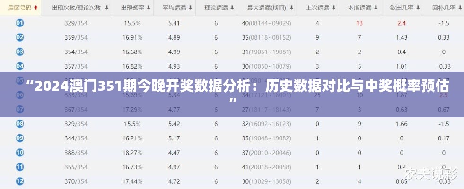Click the 359/354 cell

pos(76,37)
